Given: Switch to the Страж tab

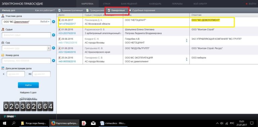Looking at the screenshot, I should (106, 4).
